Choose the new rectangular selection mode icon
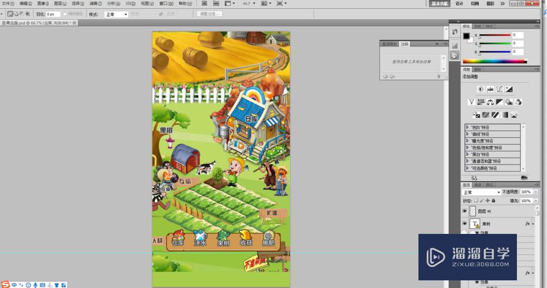Image resolution: width=547 pixels, height=288 pixels. tap(11, 14)
